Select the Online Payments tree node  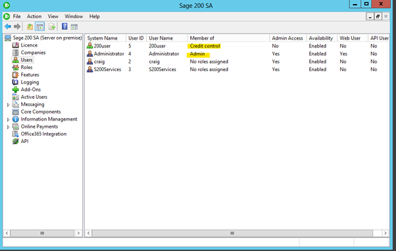pos(39,126)
